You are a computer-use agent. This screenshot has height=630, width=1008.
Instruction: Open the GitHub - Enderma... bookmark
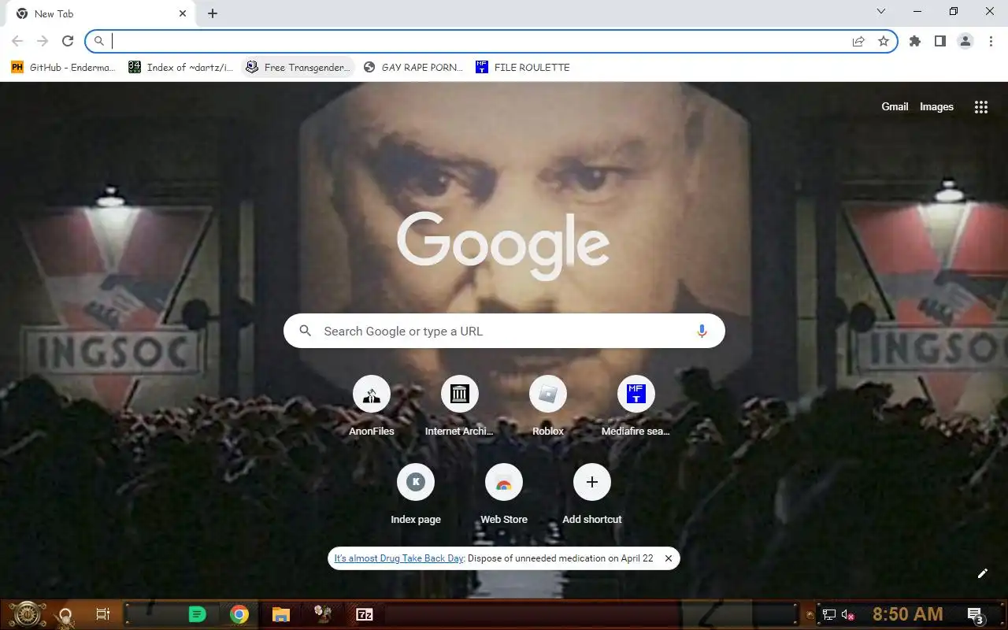63,67
